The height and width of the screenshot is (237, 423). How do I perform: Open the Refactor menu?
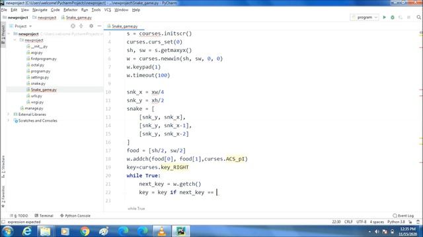pos(71,10)
